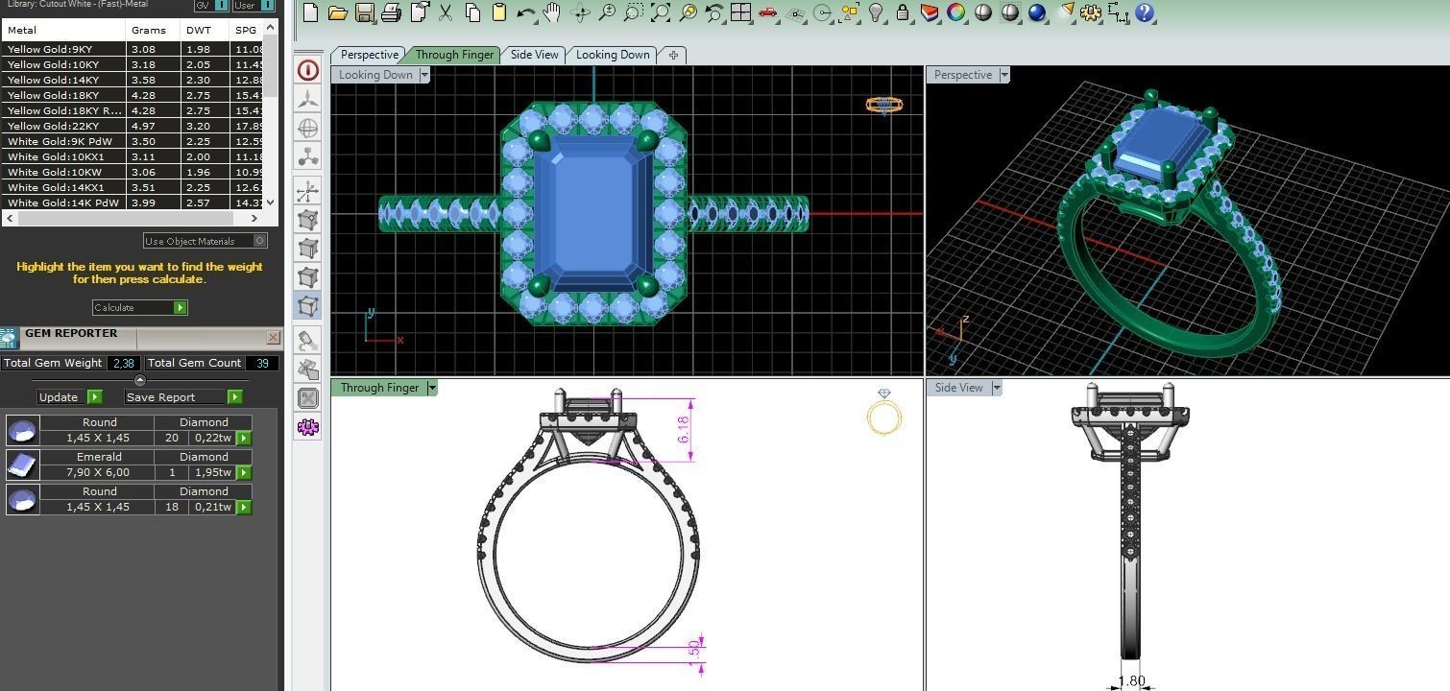Open Help with the question mark icon
The height and width of the screenshot is (691, 1450).
1144,12
